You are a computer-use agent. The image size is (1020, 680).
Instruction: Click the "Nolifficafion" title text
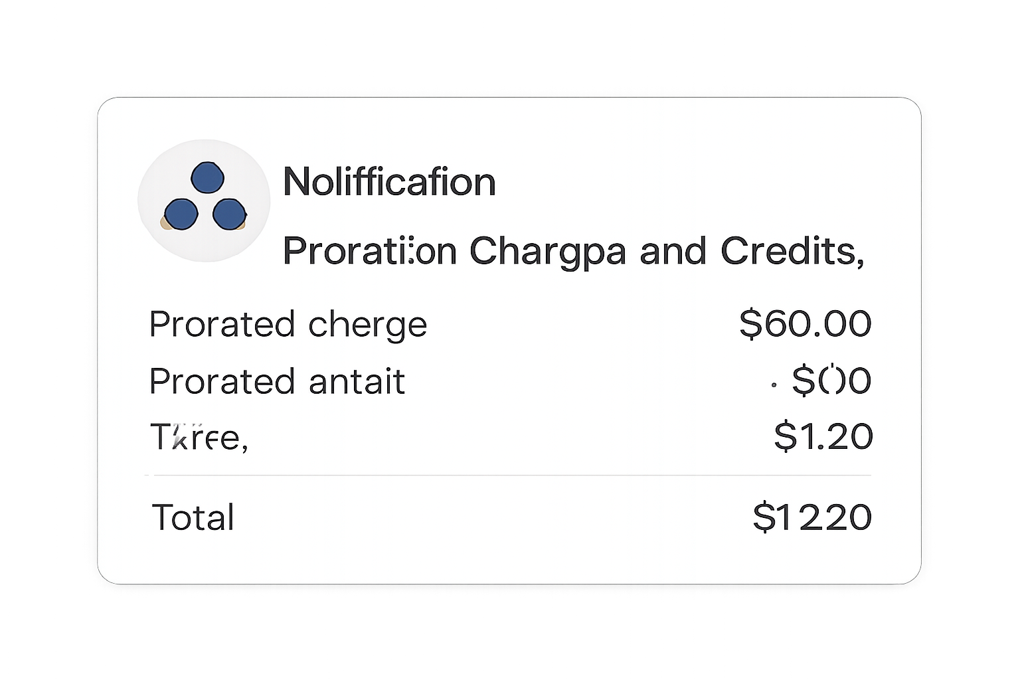tap(389, 182)
